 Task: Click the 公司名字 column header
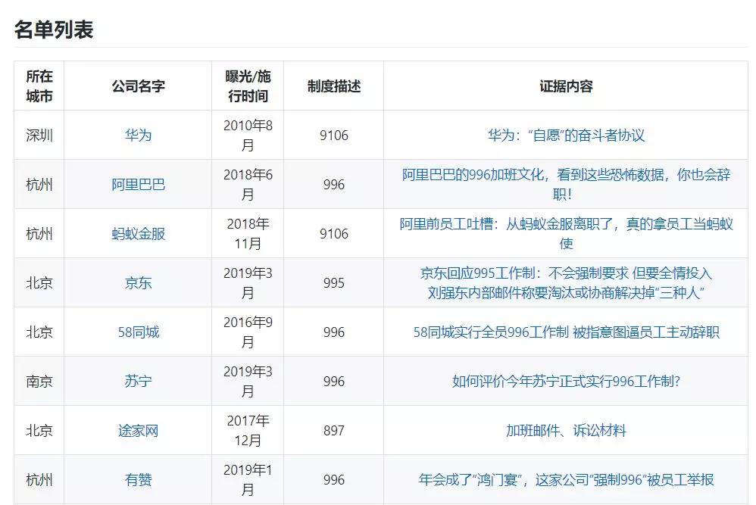pyautogui.click(x=139, y=86)
